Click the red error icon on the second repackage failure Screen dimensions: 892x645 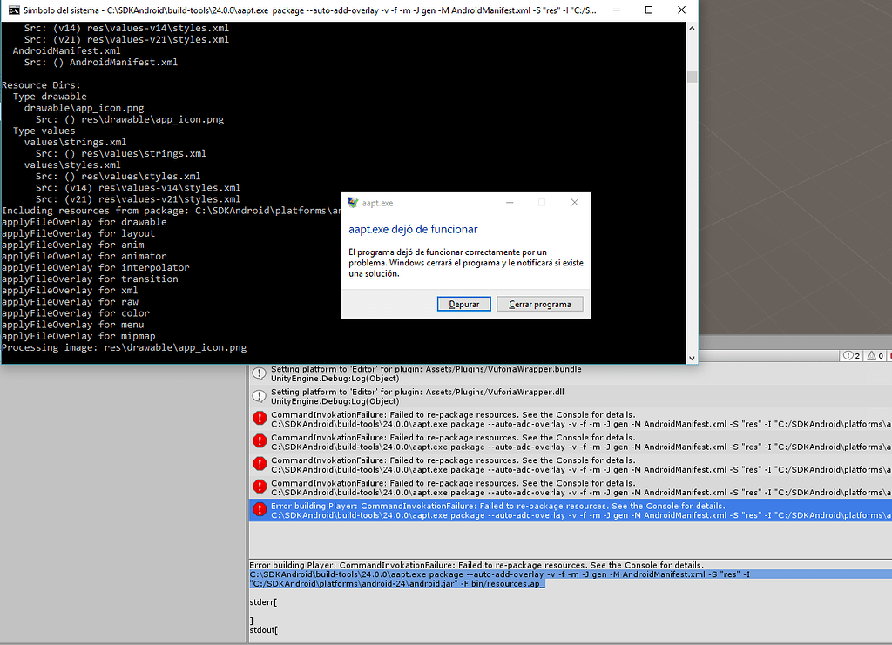click(x=258, y=442)
